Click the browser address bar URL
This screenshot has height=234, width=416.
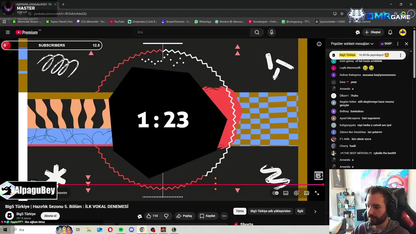tap(60, 14)
